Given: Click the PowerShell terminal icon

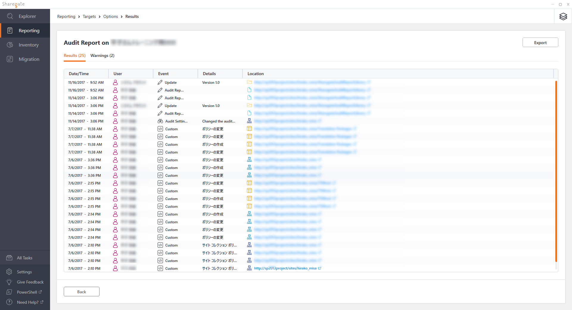Looking at the screenshot, I should (9, 292).
